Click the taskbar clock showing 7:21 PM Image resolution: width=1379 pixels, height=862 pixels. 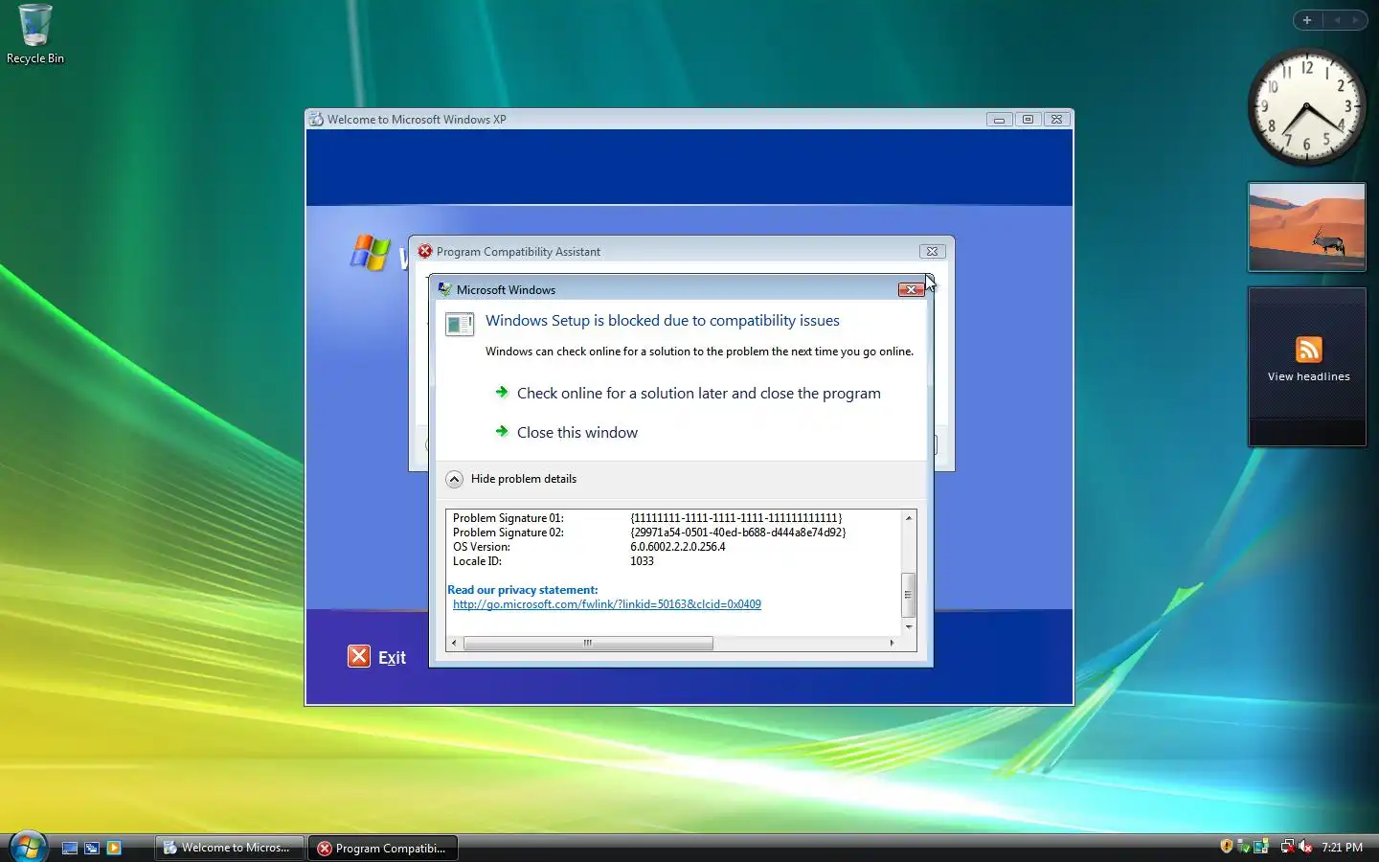[1342, 848]
